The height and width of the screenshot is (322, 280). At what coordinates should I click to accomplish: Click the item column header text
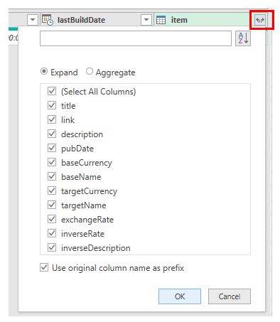tap(179, 20)
